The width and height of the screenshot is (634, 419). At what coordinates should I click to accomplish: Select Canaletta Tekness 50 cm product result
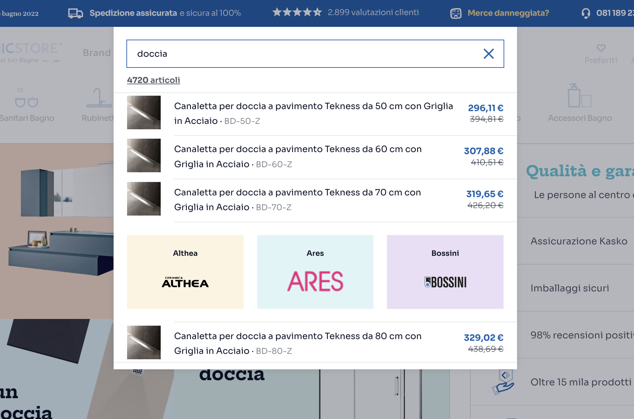click(313, 113)
